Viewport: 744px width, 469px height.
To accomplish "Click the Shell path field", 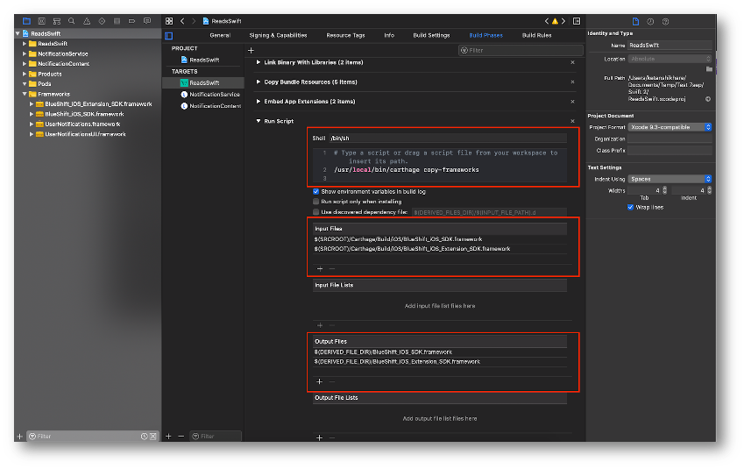I will click(x=448, y=139).
